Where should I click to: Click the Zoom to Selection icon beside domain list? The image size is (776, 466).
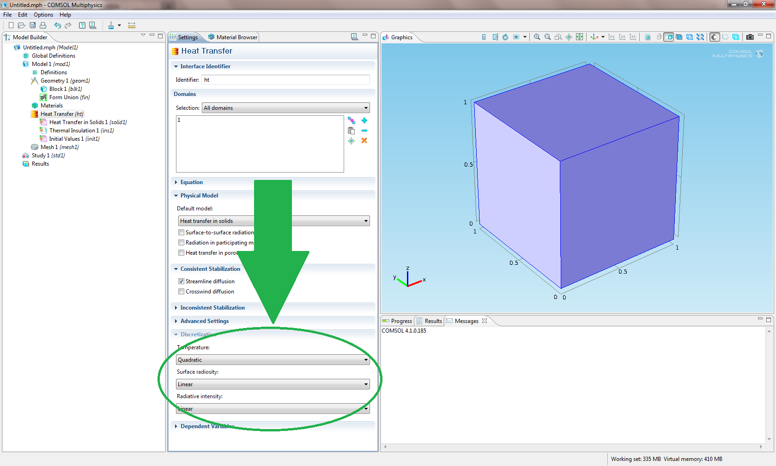point(352,141)
